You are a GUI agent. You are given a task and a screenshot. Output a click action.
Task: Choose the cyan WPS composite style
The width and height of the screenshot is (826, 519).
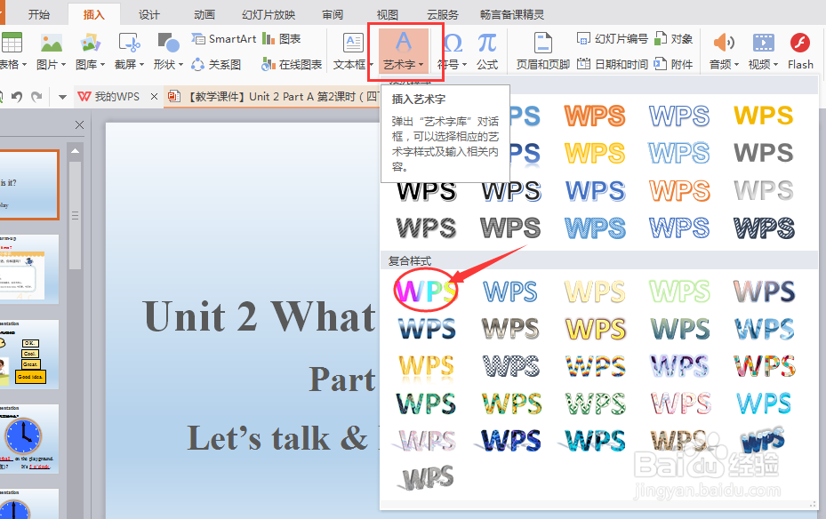coord(764,403)
